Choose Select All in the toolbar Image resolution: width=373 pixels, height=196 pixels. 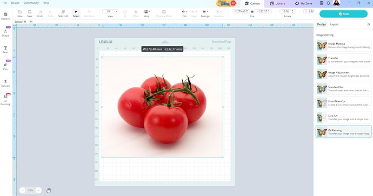(63, 13)
